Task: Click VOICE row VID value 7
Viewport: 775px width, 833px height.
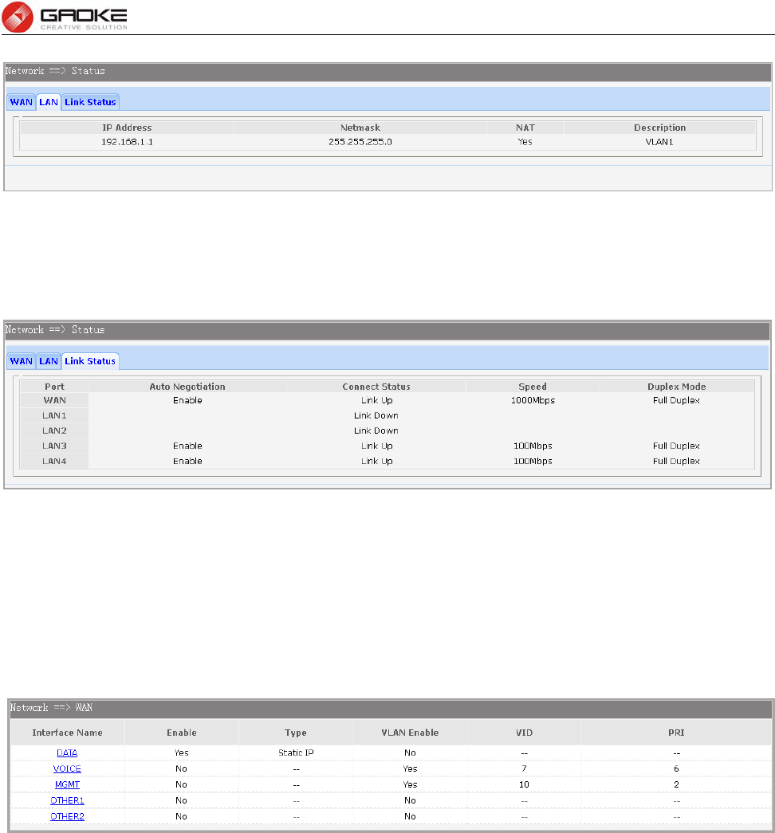Action: [524, 768]
